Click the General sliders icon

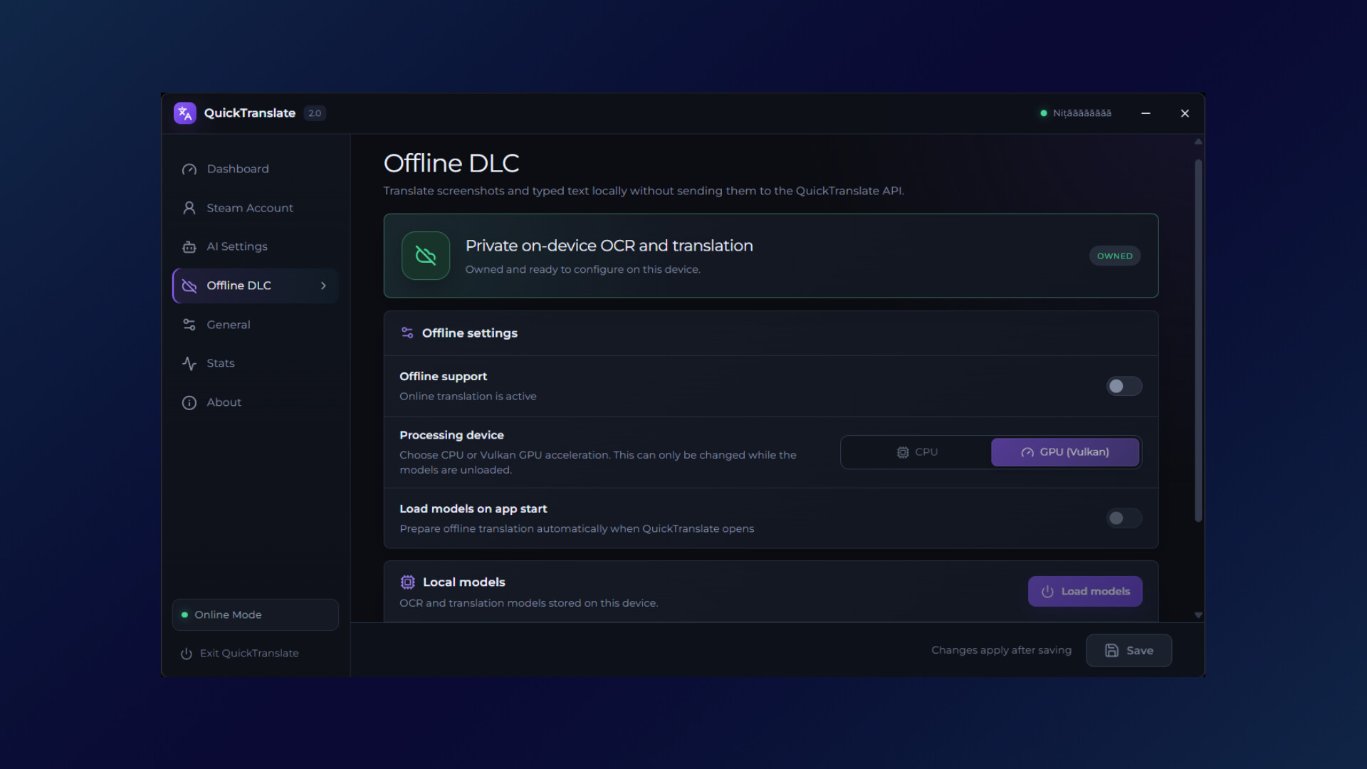189,325
